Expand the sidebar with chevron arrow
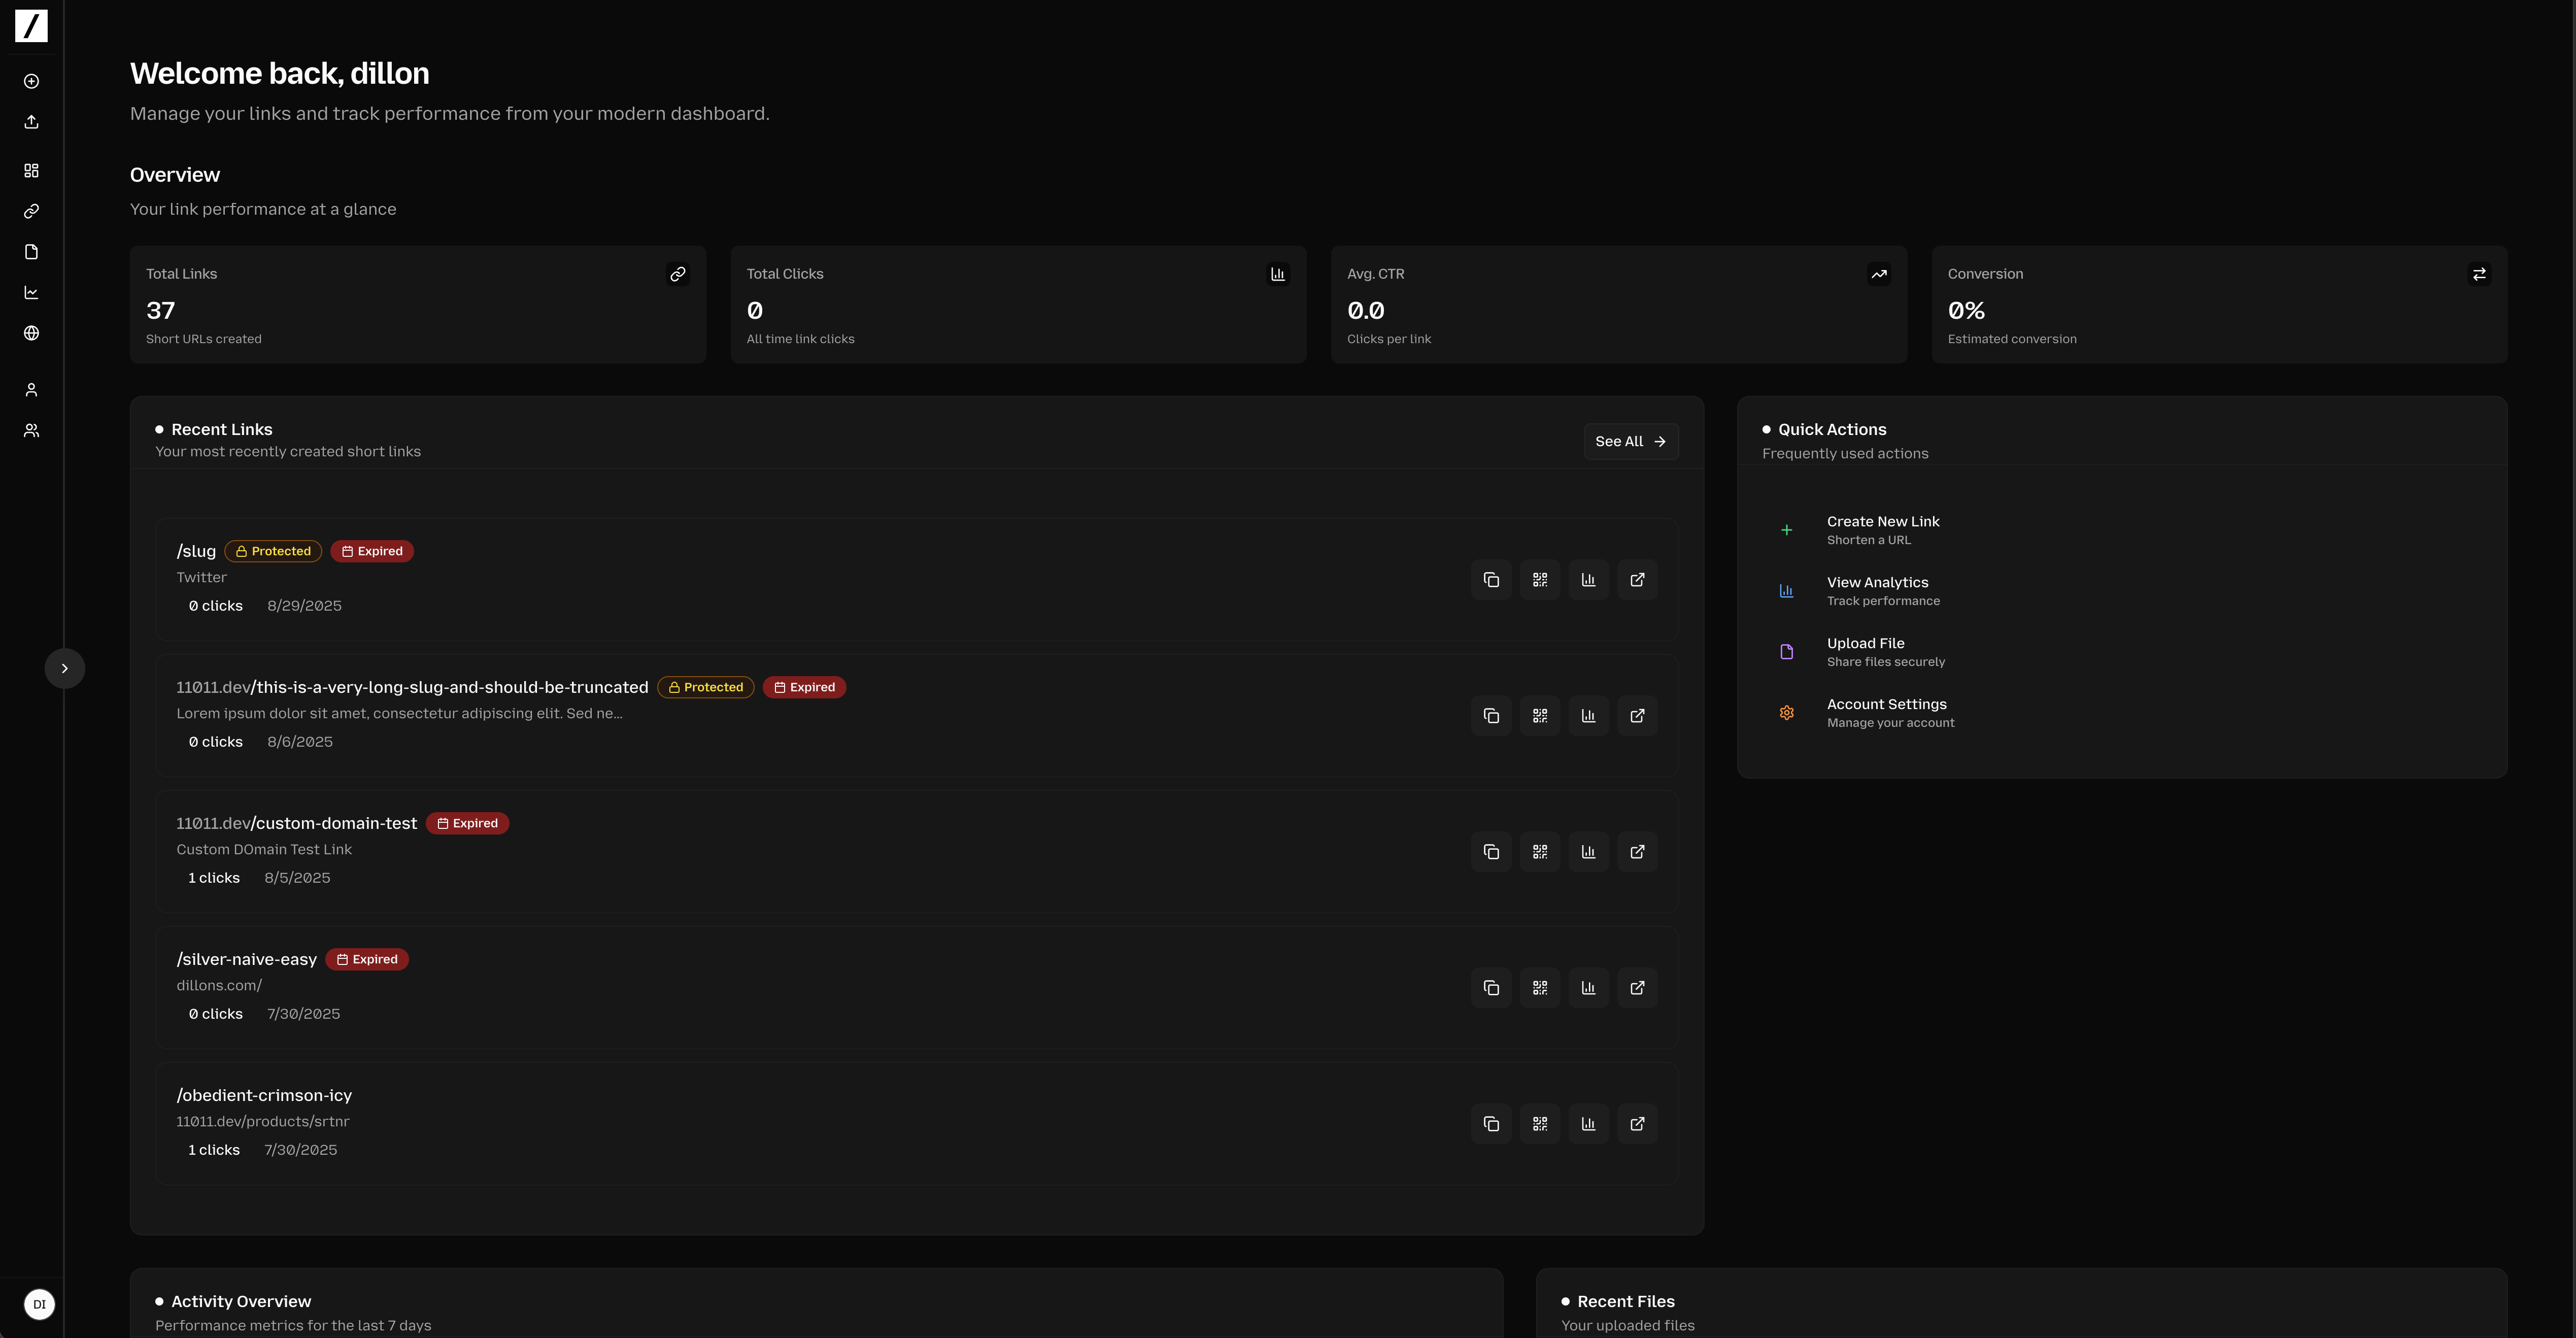Image resolution: width=2576 pixels, height=1338 pixels. click(64, 668)
